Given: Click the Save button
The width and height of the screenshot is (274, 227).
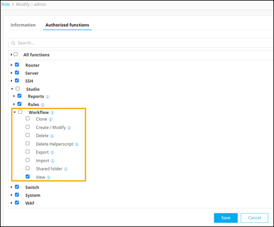Looking at the screenshot, I should coord(226,218).
